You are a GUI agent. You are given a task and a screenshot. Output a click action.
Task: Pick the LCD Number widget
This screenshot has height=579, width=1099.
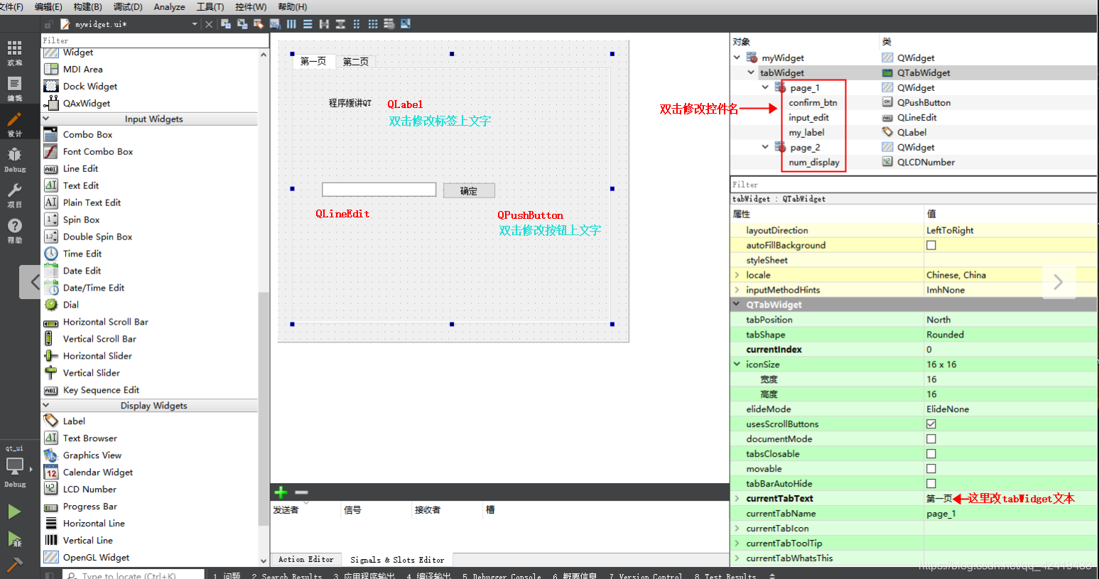pos(80,489)
